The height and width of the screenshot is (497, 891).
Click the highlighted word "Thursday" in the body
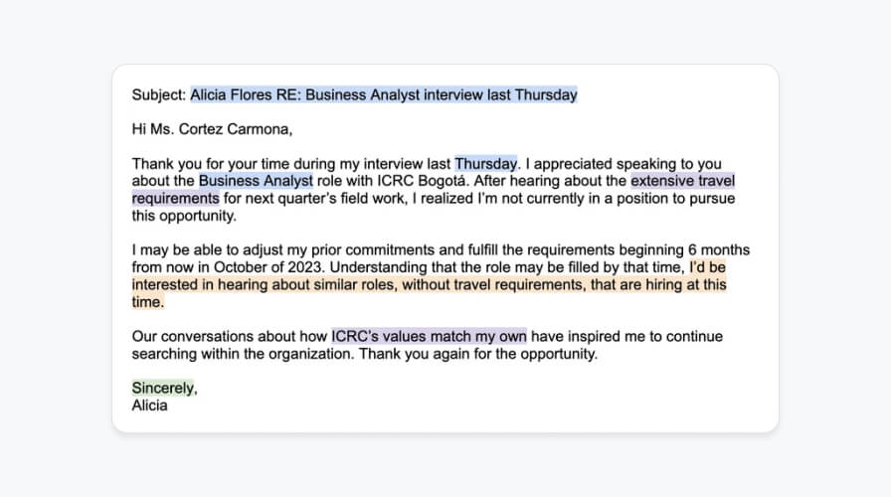click(x=486, y=164)
